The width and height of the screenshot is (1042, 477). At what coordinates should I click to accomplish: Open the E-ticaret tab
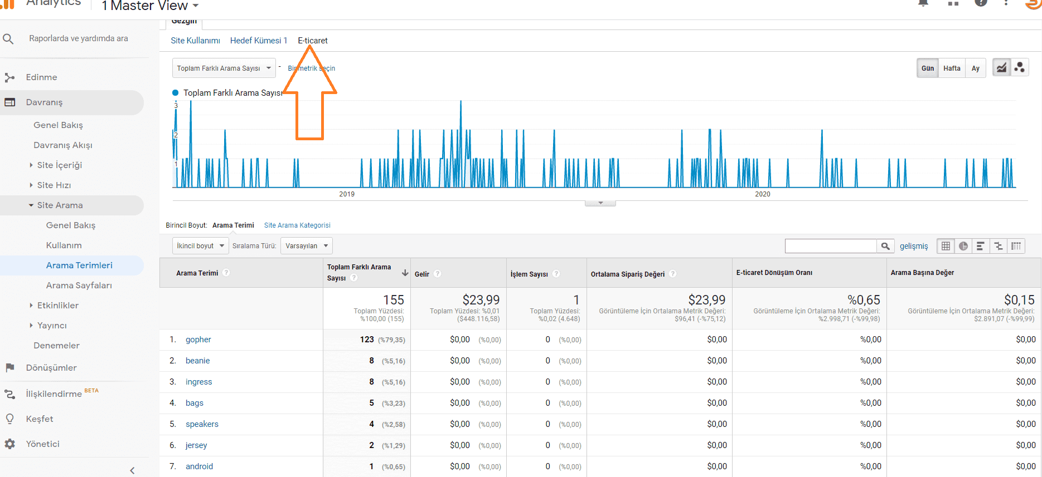[312, 41]
